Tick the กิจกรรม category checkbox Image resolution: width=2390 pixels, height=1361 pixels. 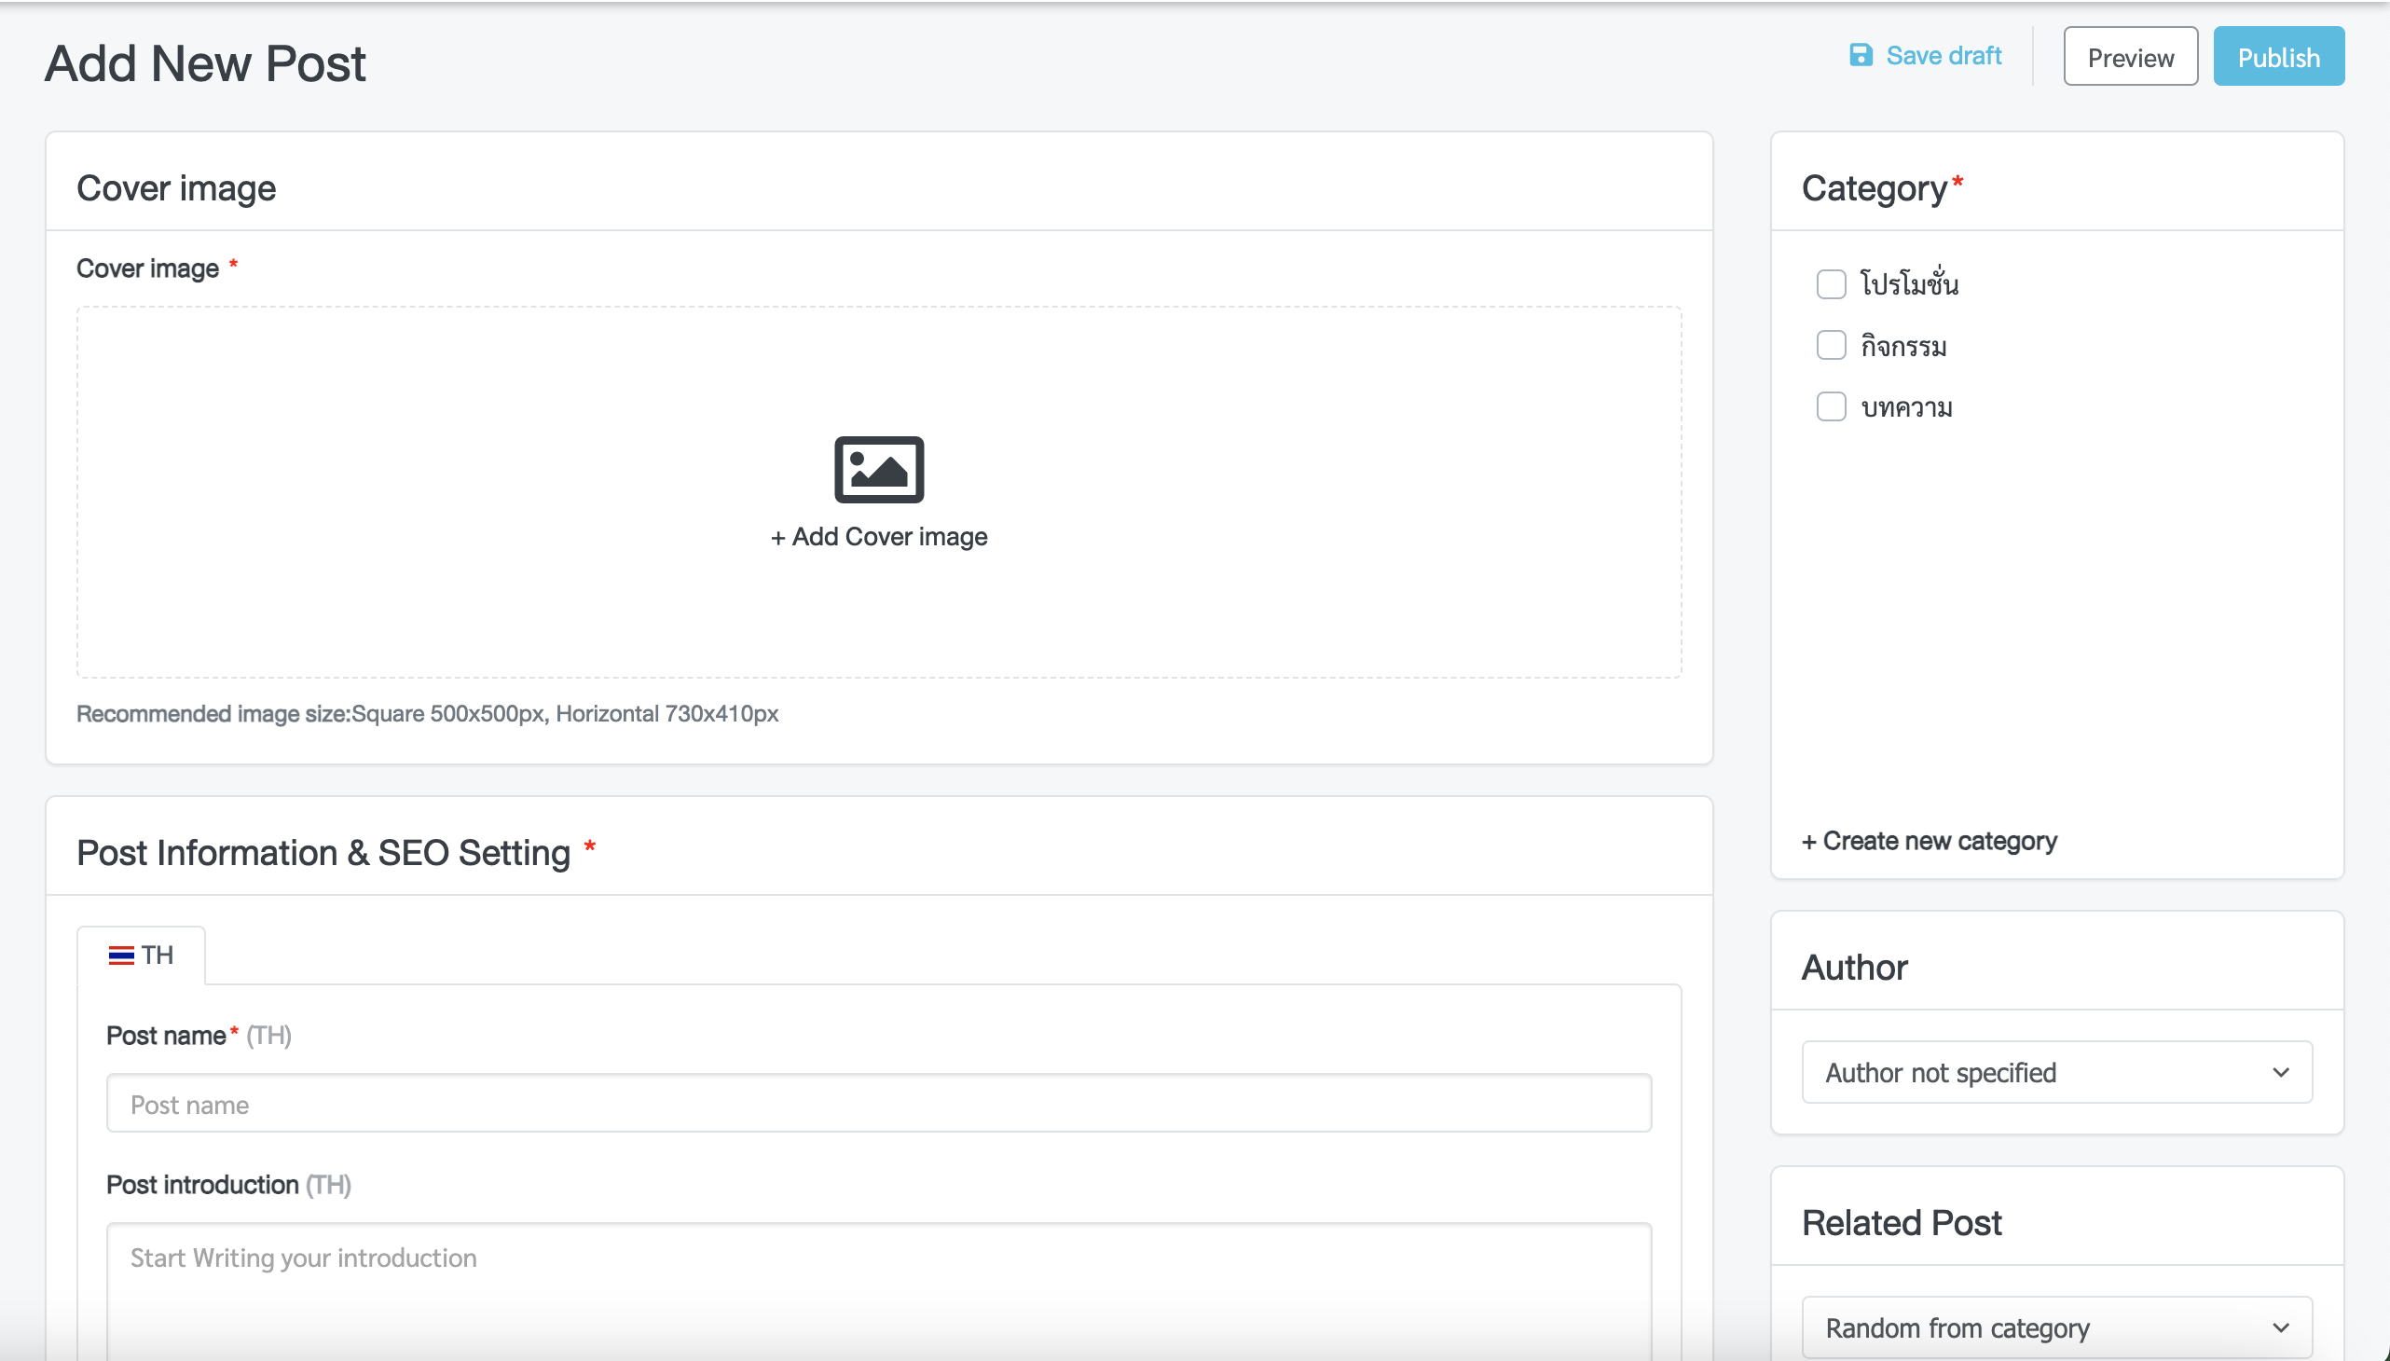(1830, 345)
